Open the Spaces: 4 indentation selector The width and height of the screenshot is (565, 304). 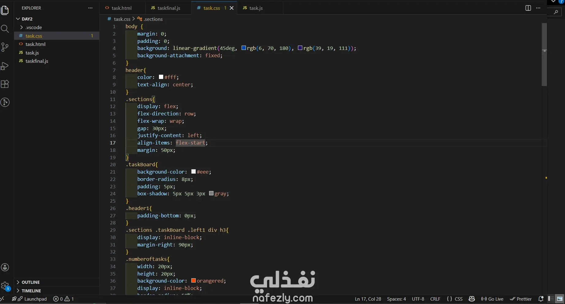(x=396, y=299)
